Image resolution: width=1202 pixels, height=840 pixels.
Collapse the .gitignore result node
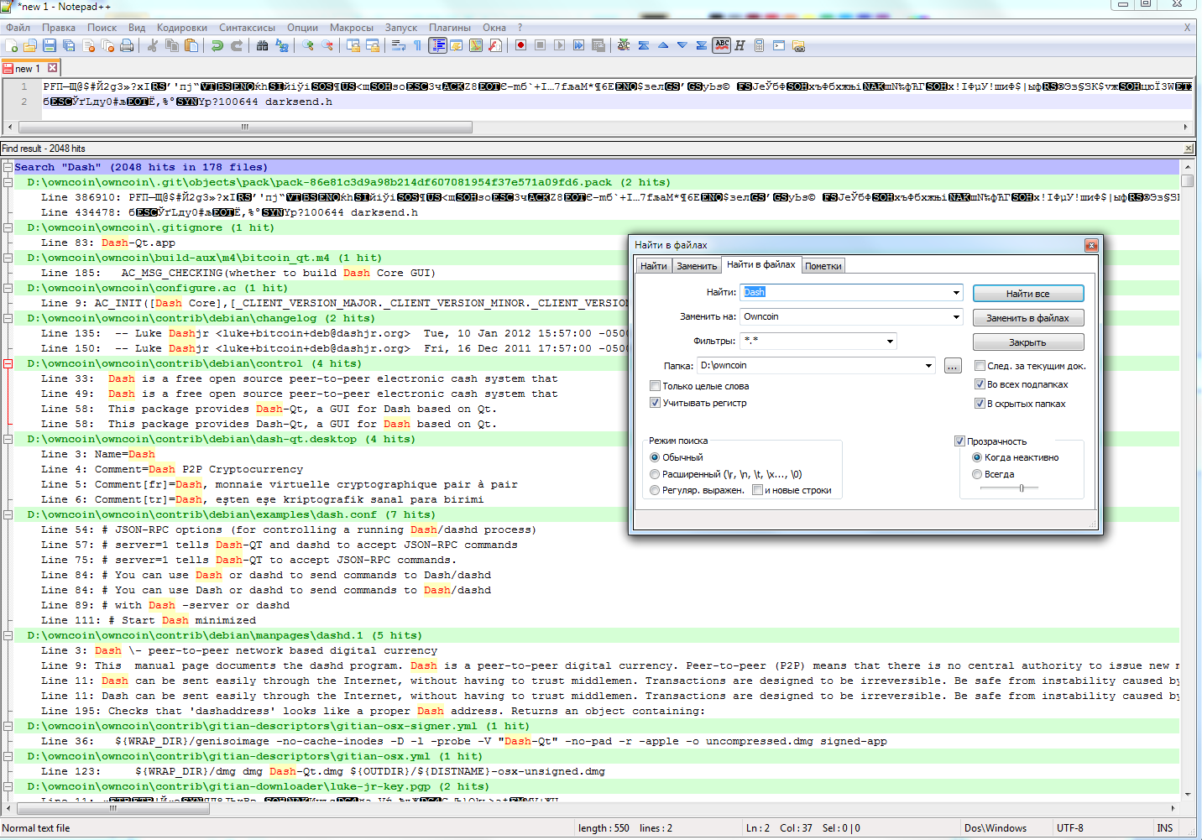click(8, 228)
